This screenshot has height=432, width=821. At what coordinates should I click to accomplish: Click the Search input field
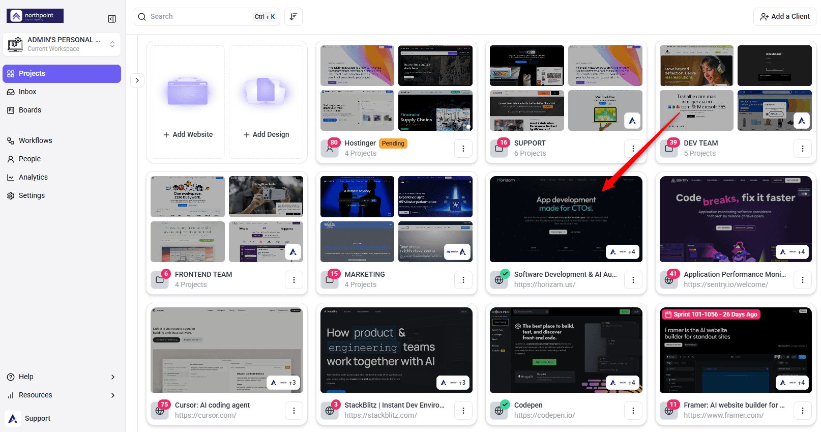coord(207,17)
